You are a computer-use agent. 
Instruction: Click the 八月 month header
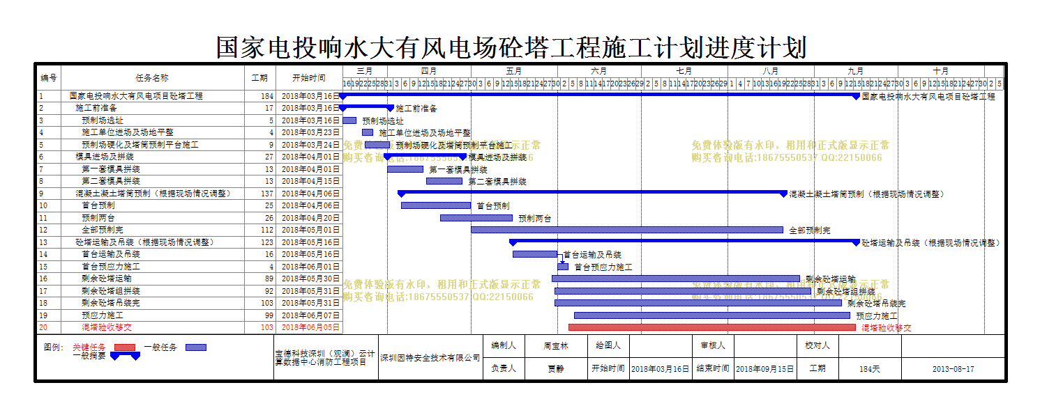pos(771,71)
